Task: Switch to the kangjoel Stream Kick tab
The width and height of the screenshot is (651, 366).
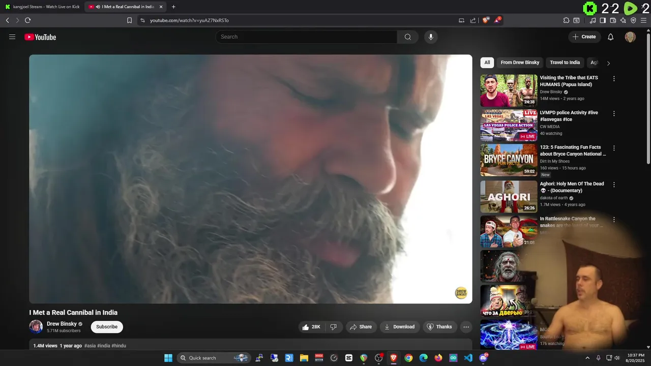Action: pos(42,7)
